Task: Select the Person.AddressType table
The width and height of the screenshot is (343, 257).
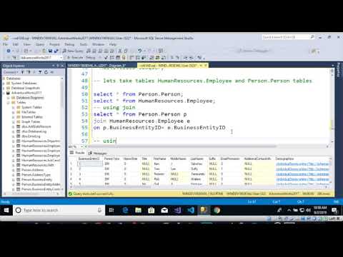Action: [x=36, y=175]
